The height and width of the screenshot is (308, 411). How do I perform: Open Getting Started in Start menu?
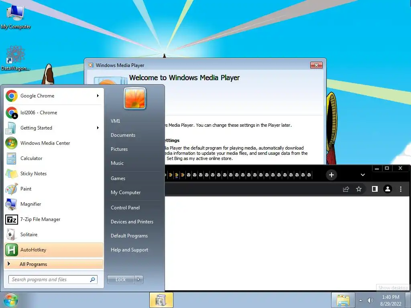54,128
